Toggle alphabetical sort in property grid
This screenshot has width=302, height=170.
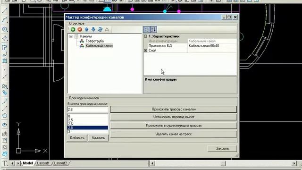click(153, 29)
